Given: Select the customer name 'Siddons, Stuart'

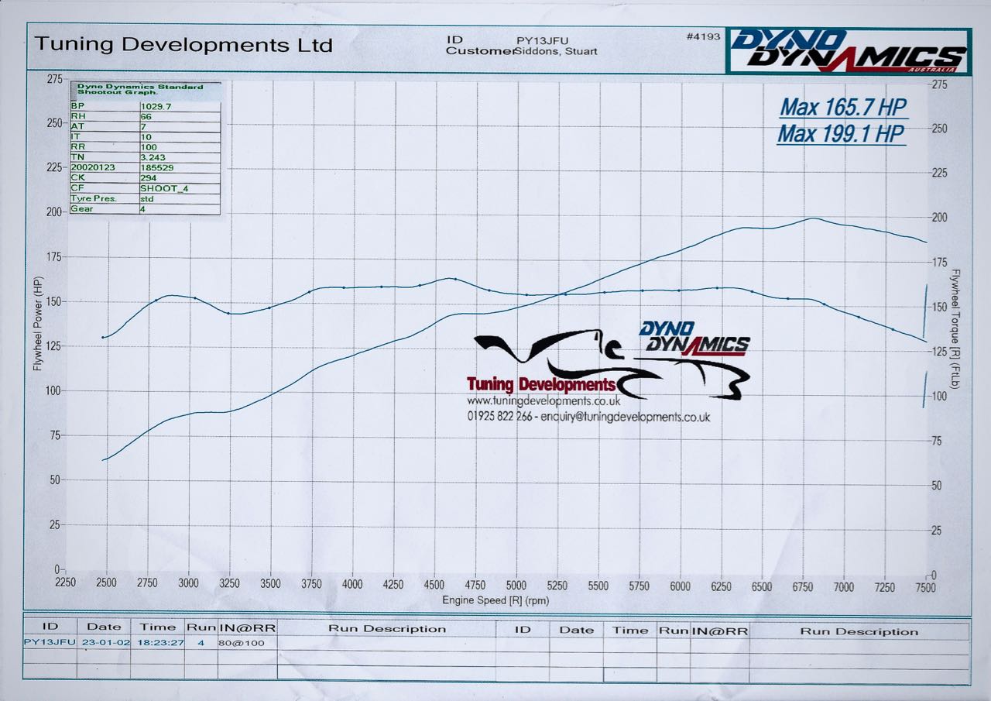Looking at the screenshot, I should coord(555,52).
